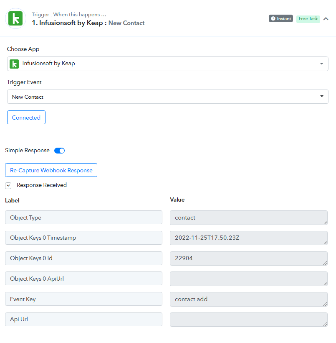Click the Object Keys 0 Id label field
The image size is (336, 343).
pos(83,258)
